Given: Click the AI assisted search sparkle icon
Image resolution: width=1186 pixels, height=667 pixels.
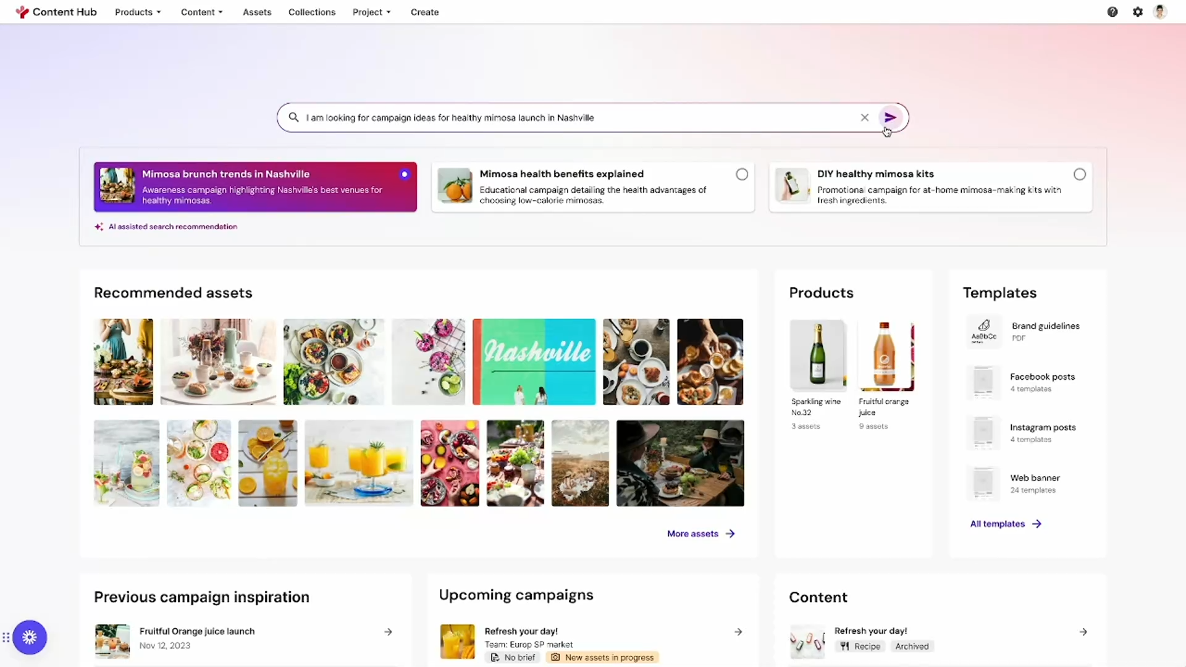Looking at the screenshot, I should [99, 227].
